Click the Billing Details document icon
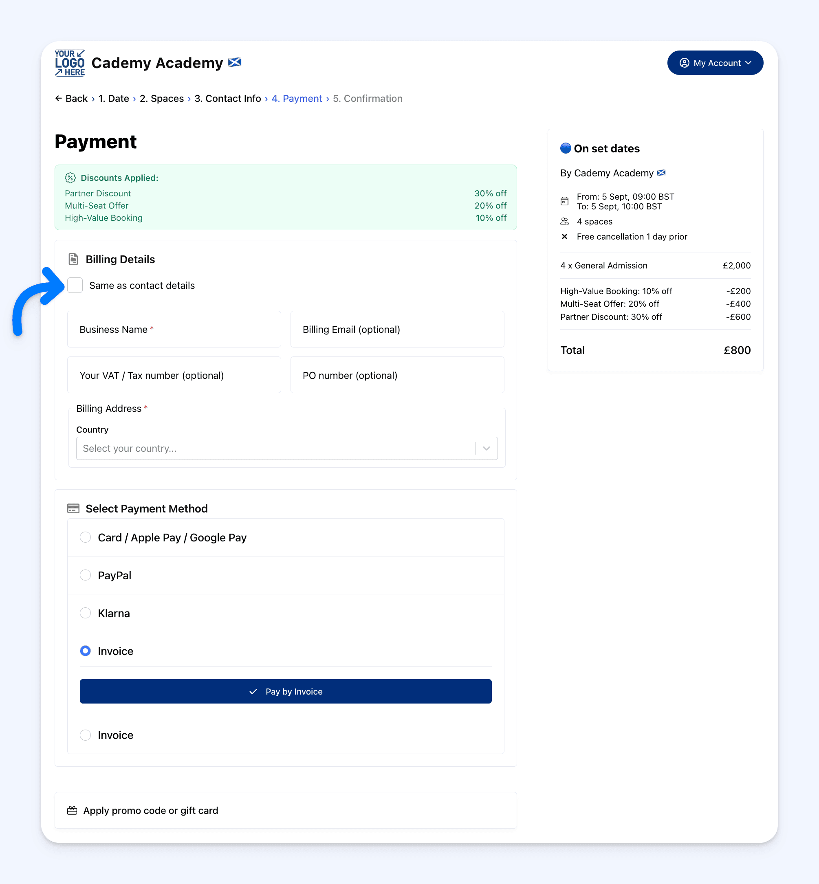The width and height of the screenshot is (819, 884). [73, 259]
